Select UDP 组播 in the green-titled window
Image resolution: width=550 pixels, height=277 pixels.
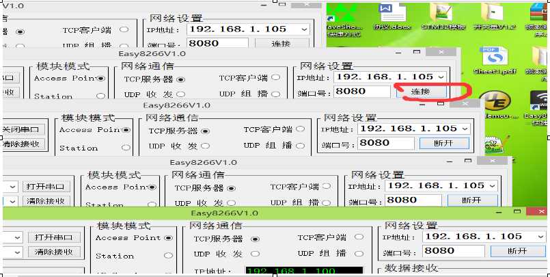(359, 254)
